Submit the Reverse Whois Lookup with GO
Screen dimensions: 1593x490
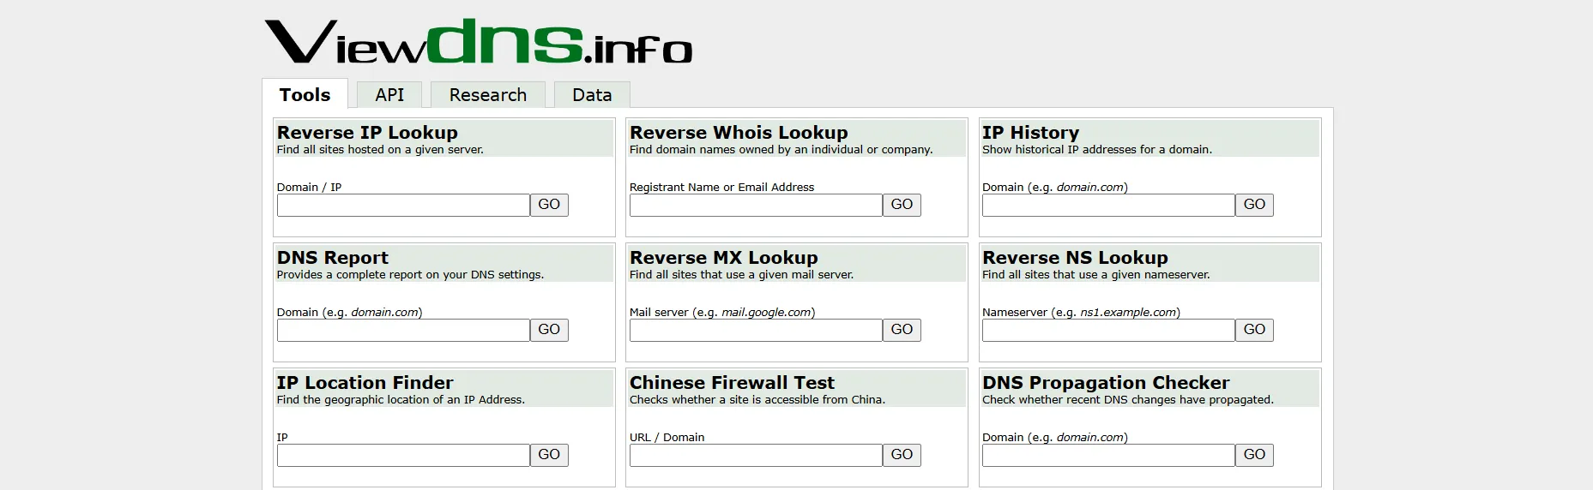pyautogui.click(x=902, y=205)
